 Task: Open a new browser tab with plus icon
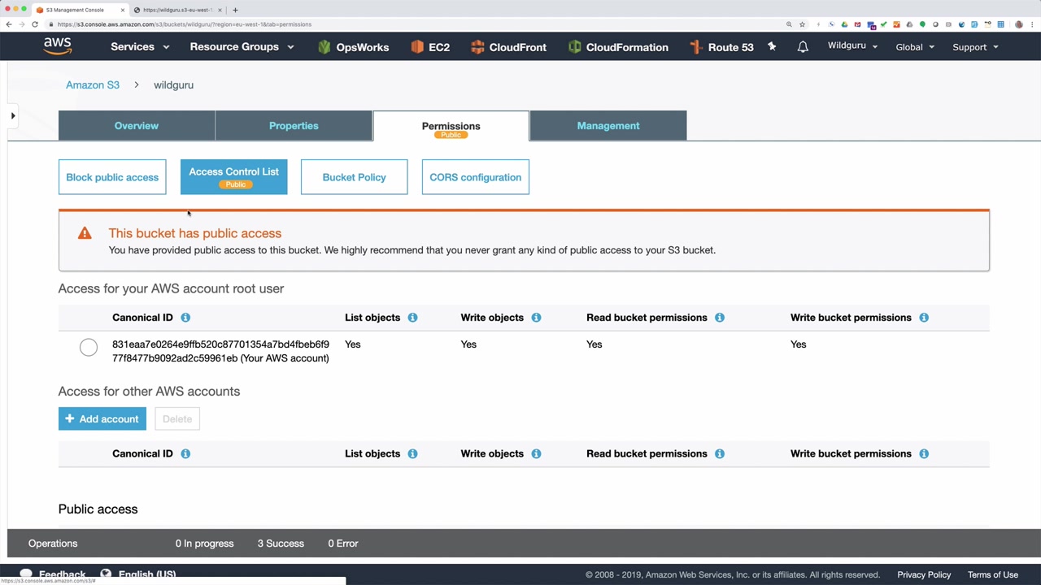(235, 10)
